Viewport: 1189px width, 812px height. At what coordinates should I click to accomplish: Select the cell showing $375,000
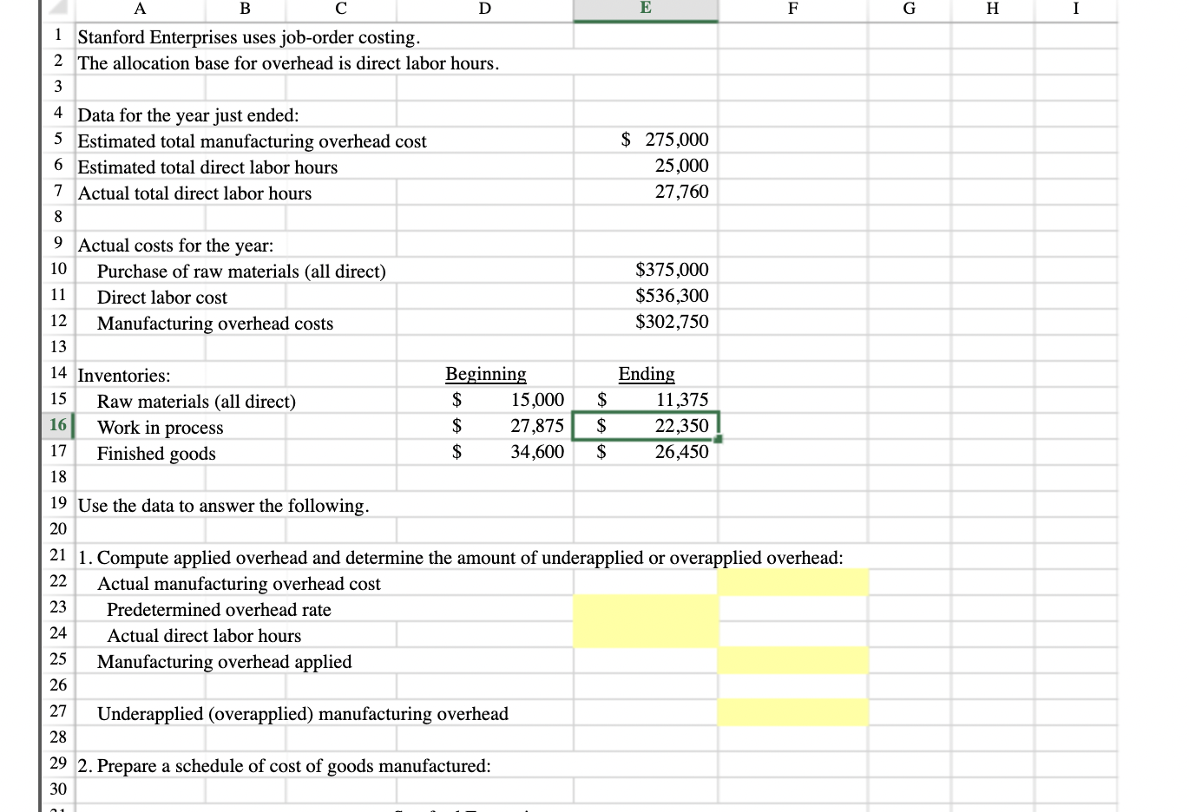tap(645, 270)
